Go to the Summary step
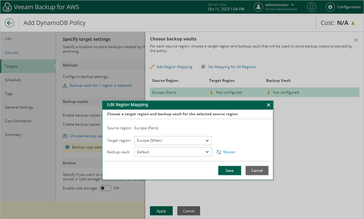The height and width of the screenshot is (219, 364). pyautogui.click(x=13, y=135)
